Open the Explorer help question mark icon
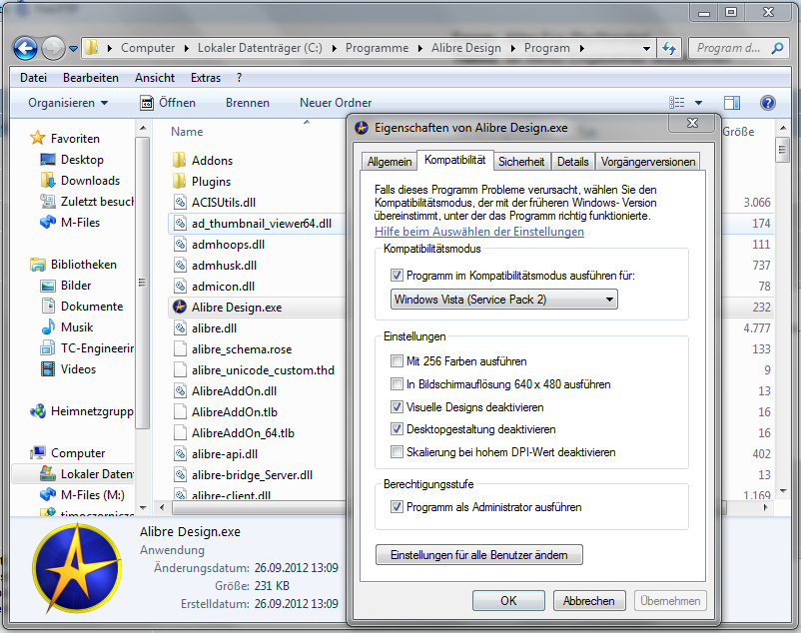 (x=767, y=103)
